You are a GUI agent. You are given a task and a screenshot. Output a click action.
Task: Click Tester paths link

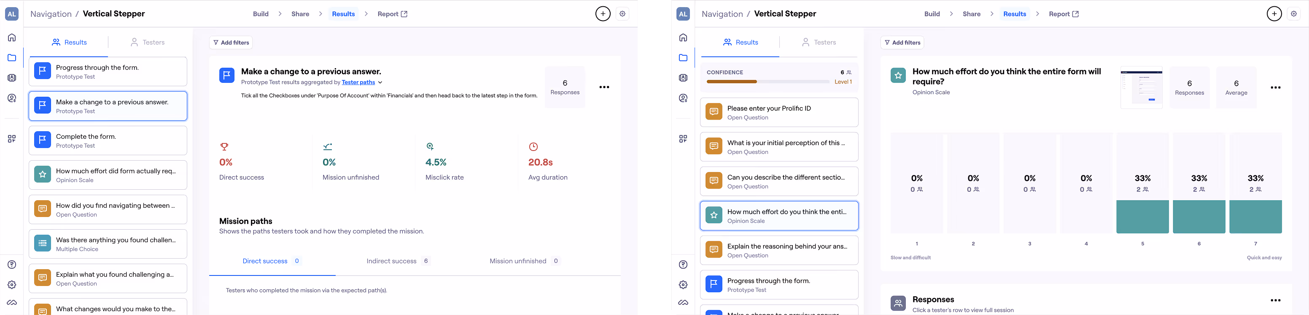tap(358, 82)
